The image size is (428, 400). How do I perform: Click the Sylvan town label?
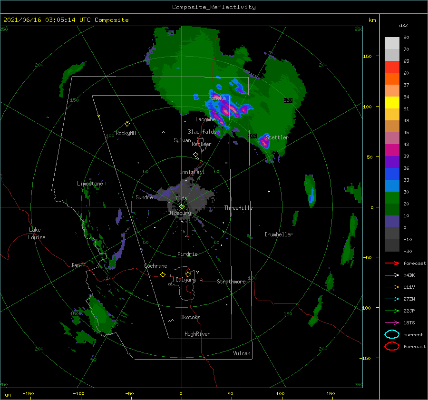[x=182, y=140]
